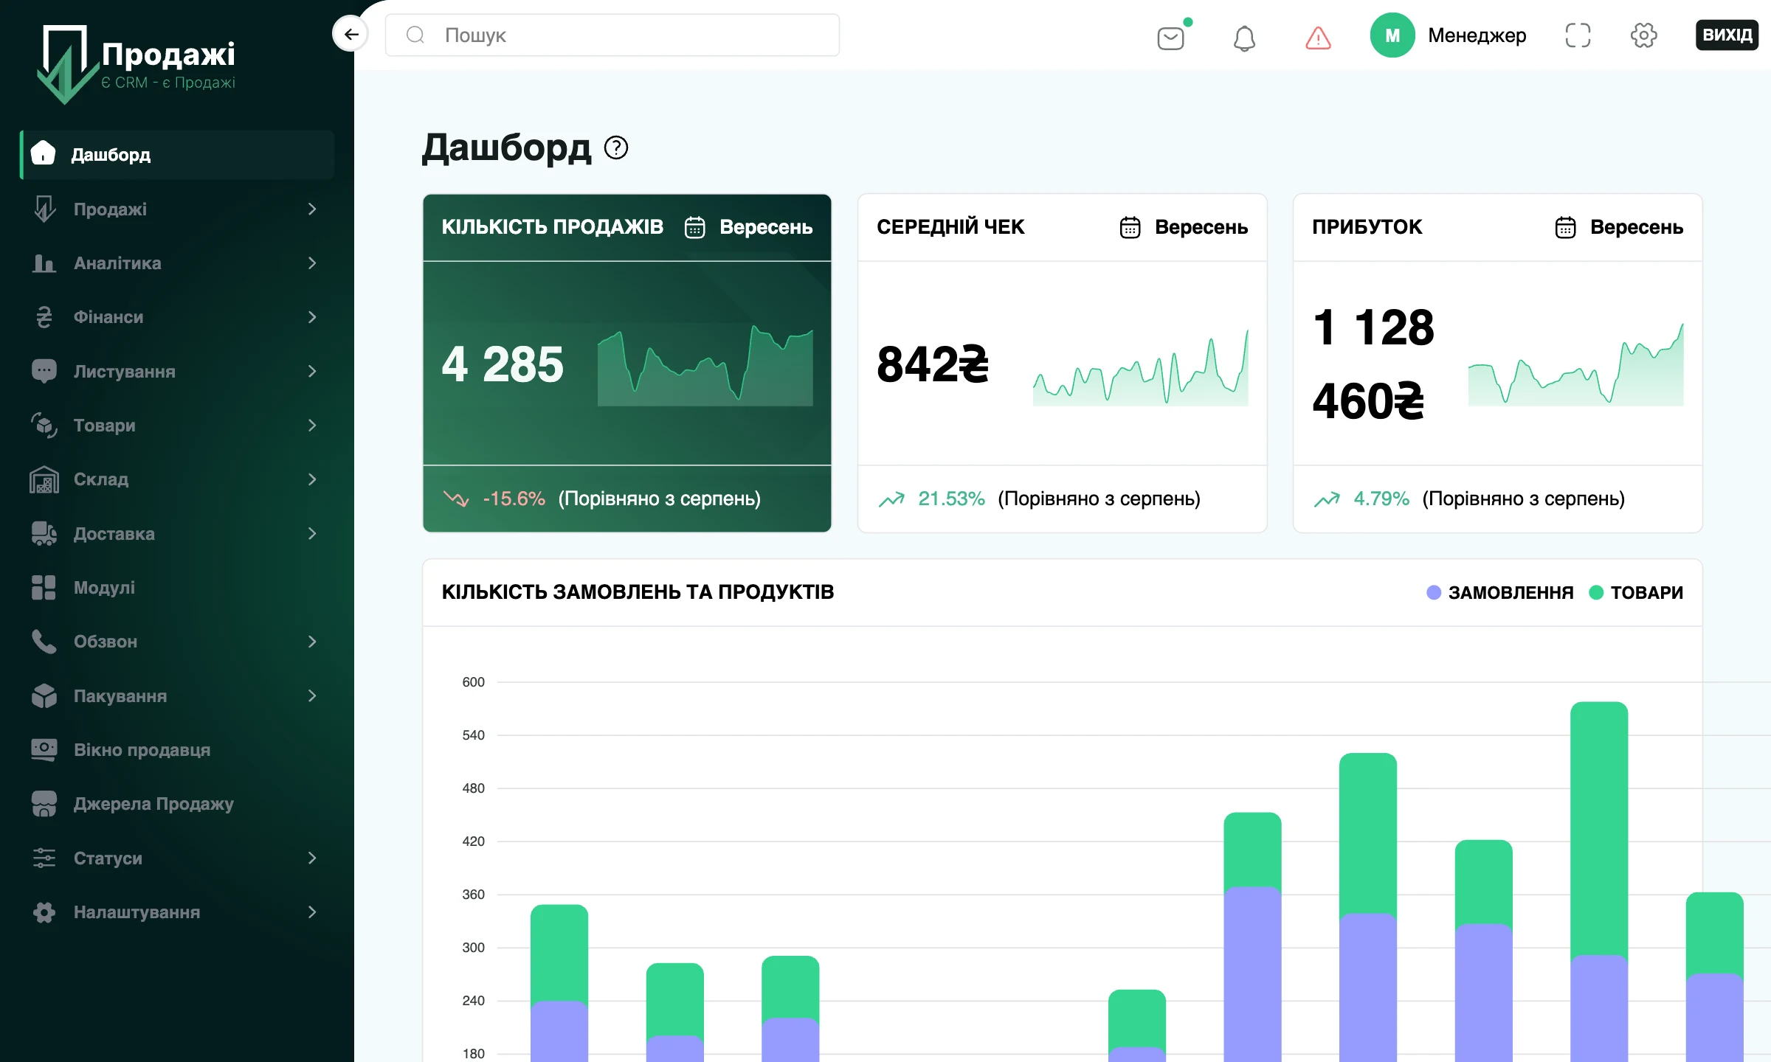1771x1062 pixels.
Task: Expand the Пакування menu chevron
Action: [x=312, y=695]
